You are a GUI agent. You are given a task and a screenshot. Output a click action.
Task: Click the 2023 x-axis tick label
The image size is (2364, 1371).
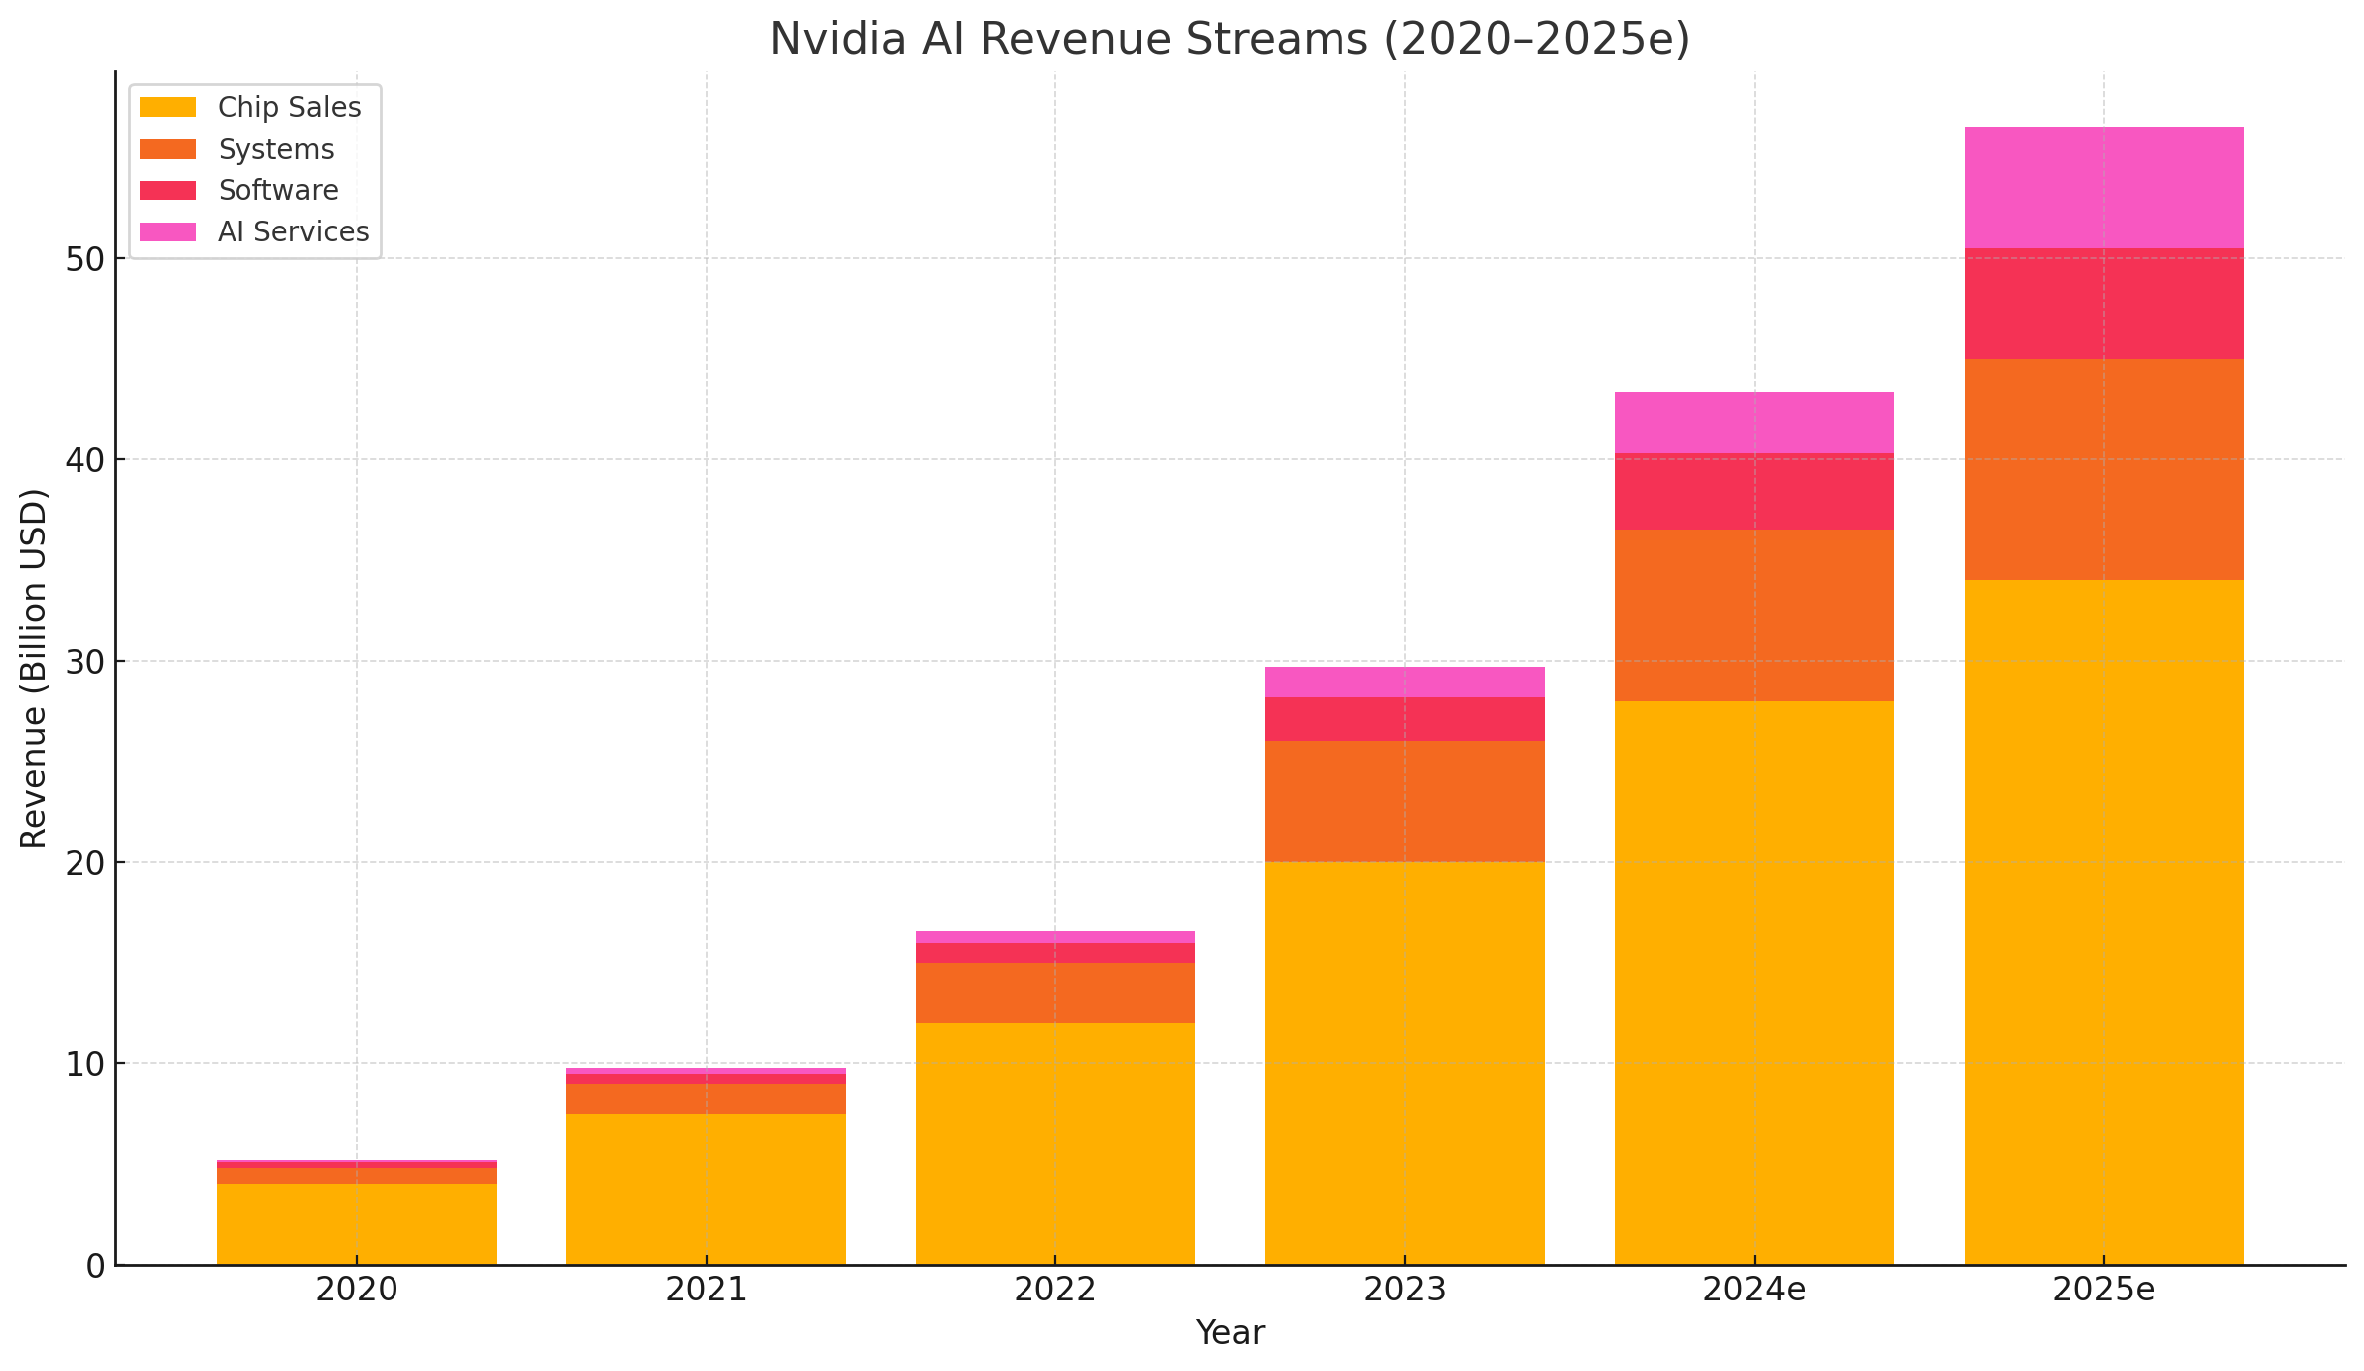[1405, 1290]
